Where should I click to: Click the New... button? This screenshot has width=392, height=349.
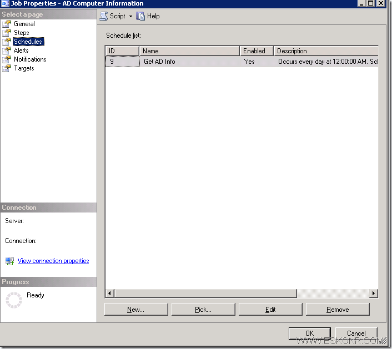[135, 310]
